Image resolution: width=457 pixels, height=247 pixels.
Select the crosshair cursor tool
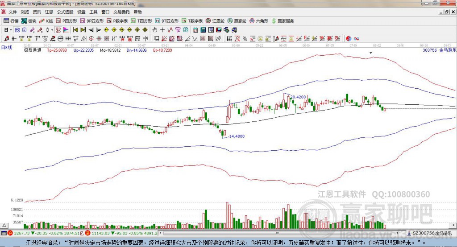tap(162, 30)
